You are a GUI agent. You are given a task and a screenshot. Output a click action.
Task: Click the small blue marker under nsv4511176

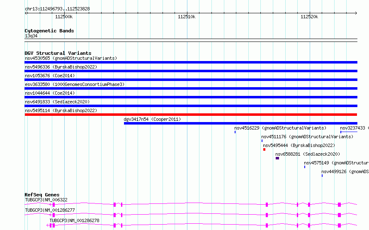[x=262, y=141]
